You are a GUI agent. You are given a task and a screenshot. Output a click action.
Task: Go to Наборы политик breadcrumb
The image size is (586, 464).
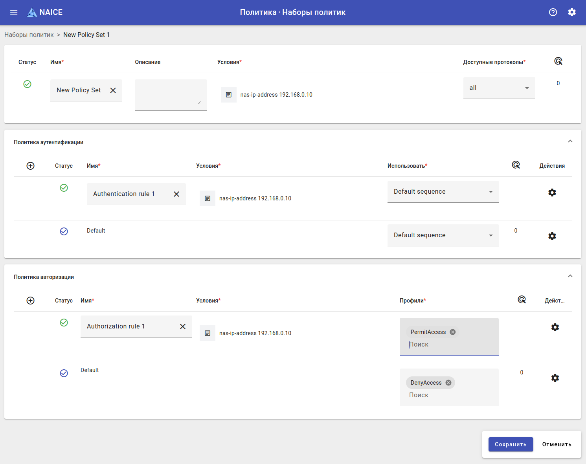tap(29, 35)
